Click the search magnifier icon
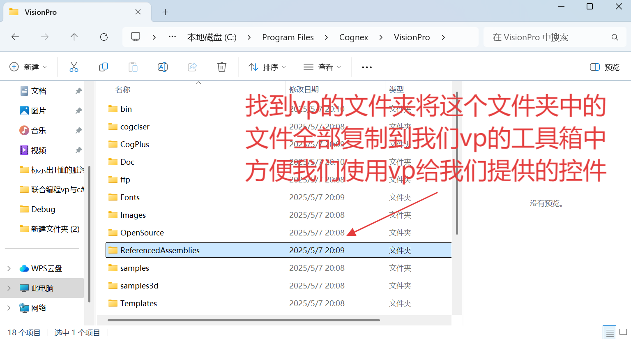The width and height of the screenshot is (631, 339). pos(615,37)
